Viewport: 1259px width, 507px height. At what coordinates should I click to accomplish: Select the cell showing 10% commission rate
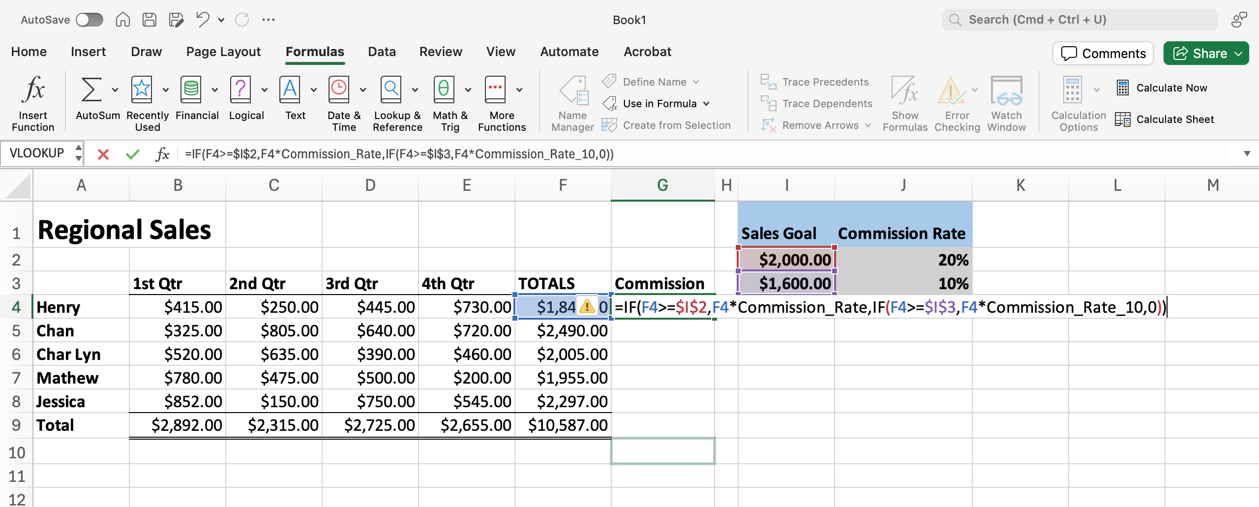tap(903, 283)
